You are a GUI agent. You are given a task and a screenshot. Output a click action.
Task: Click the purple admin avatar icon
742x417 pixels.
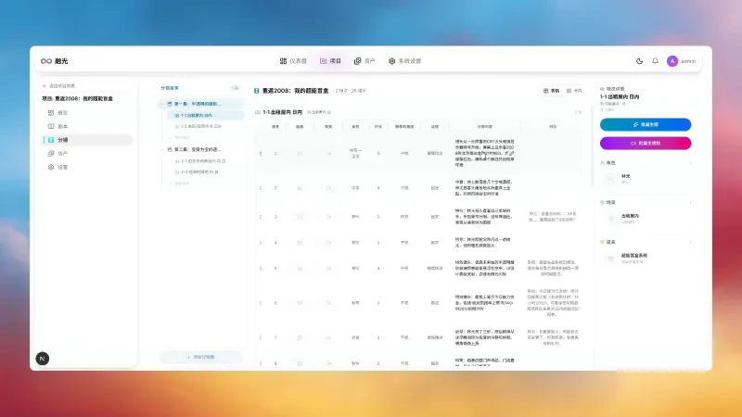coord(672,61)
